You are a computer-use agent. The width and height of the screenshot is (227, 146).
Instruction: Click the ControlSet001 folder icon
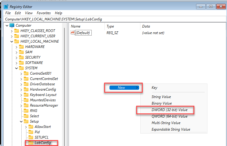(x=26, y=73)
